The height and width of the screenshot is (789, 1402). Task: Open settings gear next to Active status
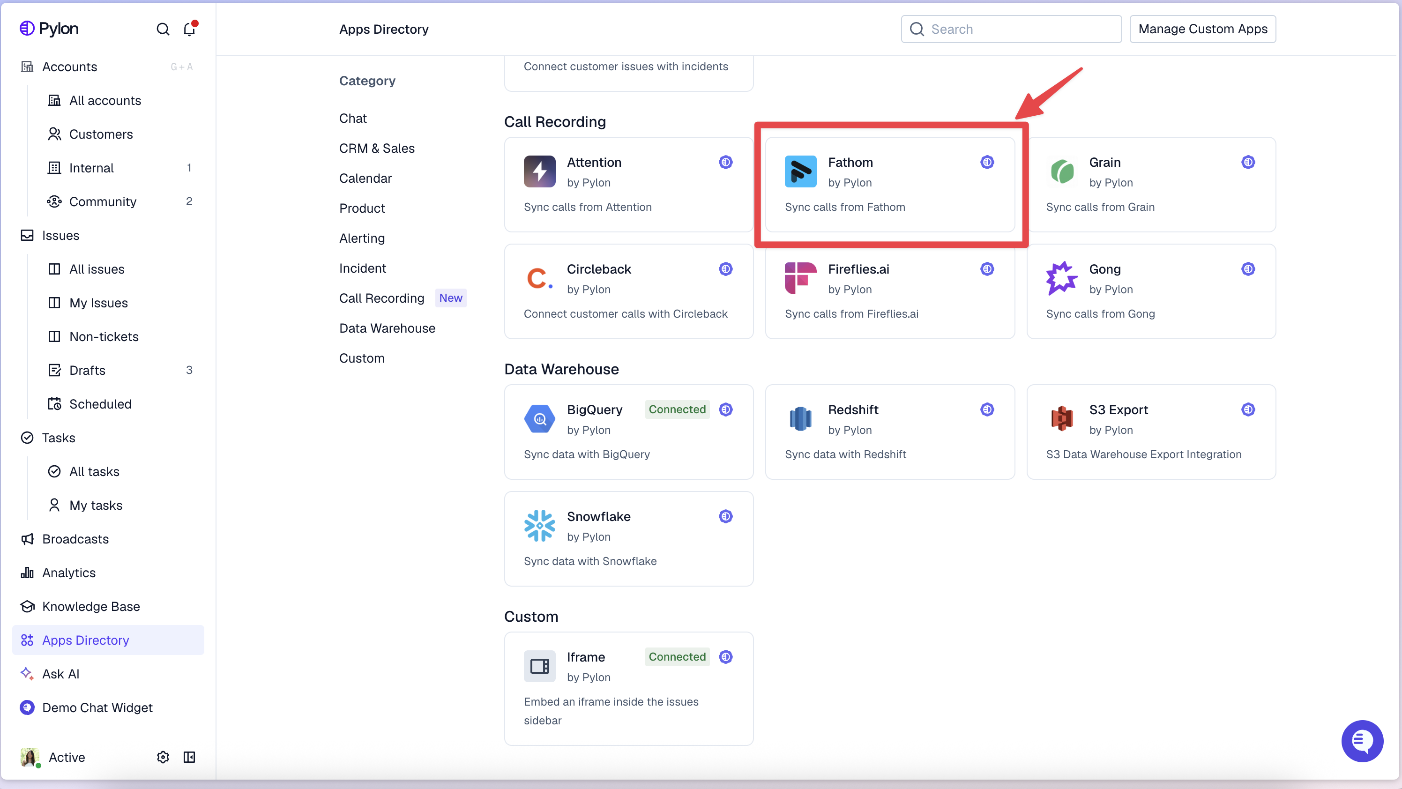click(x=163, y=757)
